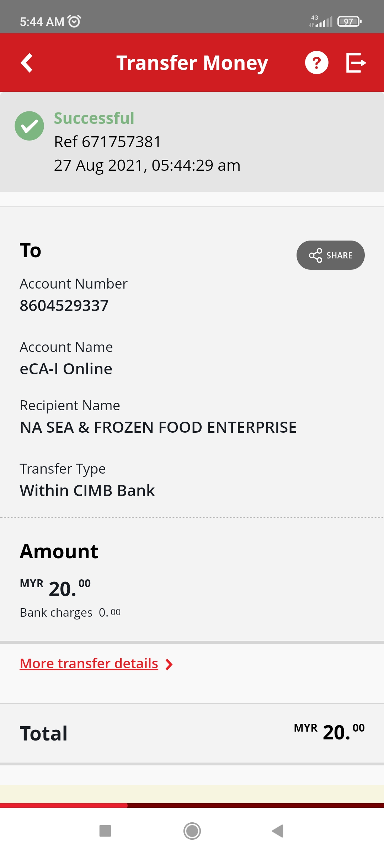Tap the SHARE button
Screen dimensions: 384x854
click(x=331, y=255)
